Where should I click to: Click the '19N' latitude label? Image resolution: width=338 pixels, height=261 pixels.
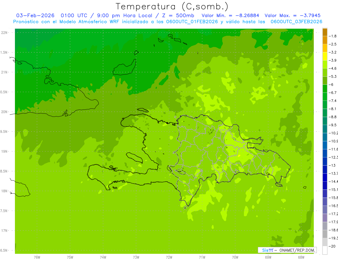pos(5,151)
